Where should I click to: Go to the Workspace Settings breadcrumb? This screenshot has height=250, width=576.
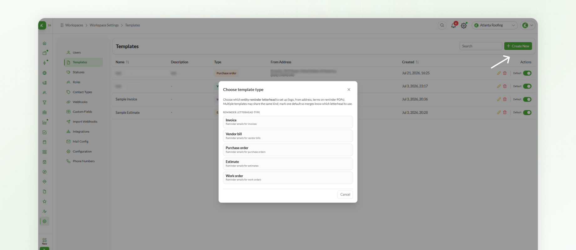(104, 25)
